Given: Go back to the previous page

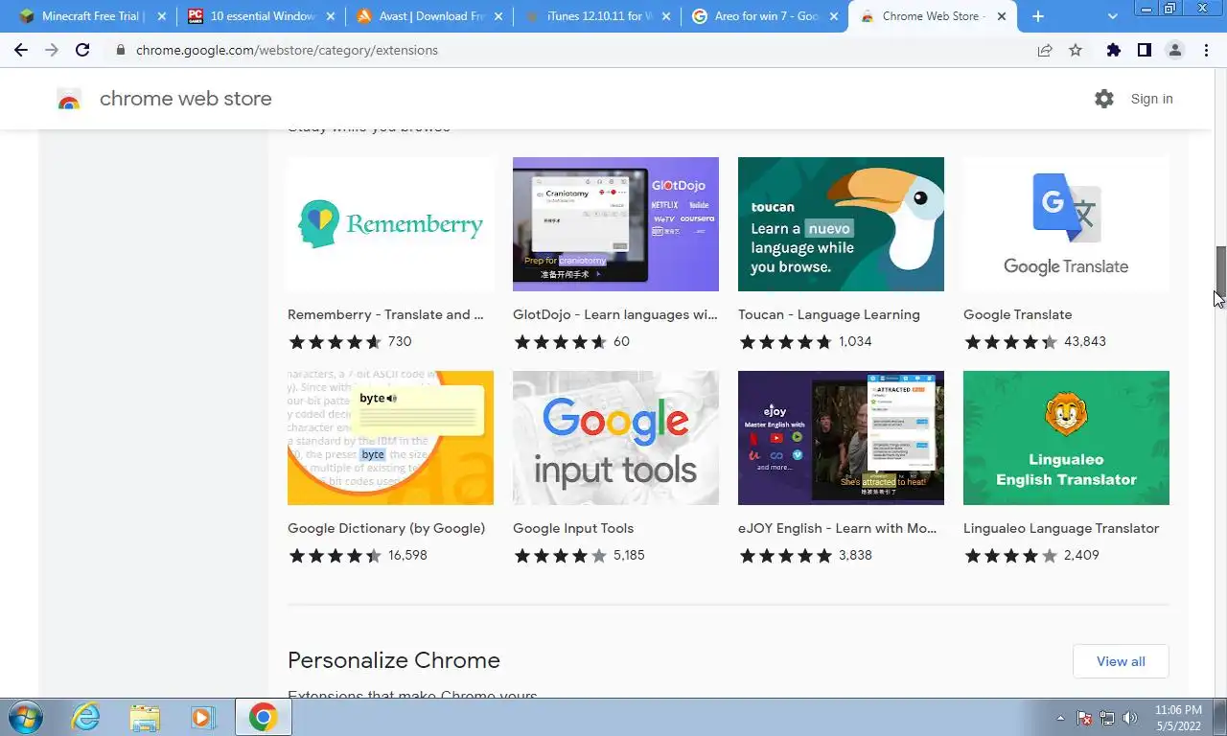Looking at the screenshot, I should (x=21, y=50).
